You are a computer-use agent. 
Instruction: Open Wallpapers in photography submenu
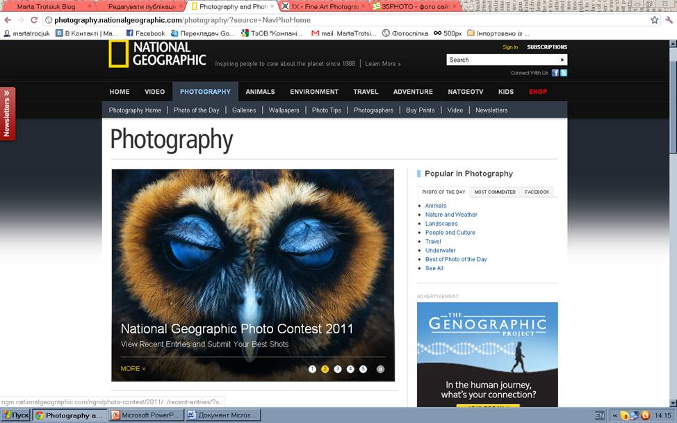pyautogui.click(x=284, y=110)
